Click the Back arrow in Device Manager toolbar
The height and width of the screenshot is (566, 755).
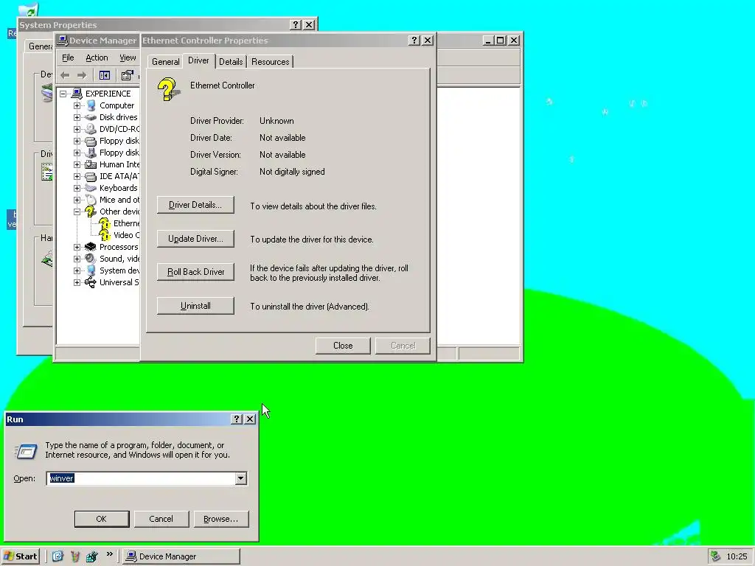tap(66, 75)
